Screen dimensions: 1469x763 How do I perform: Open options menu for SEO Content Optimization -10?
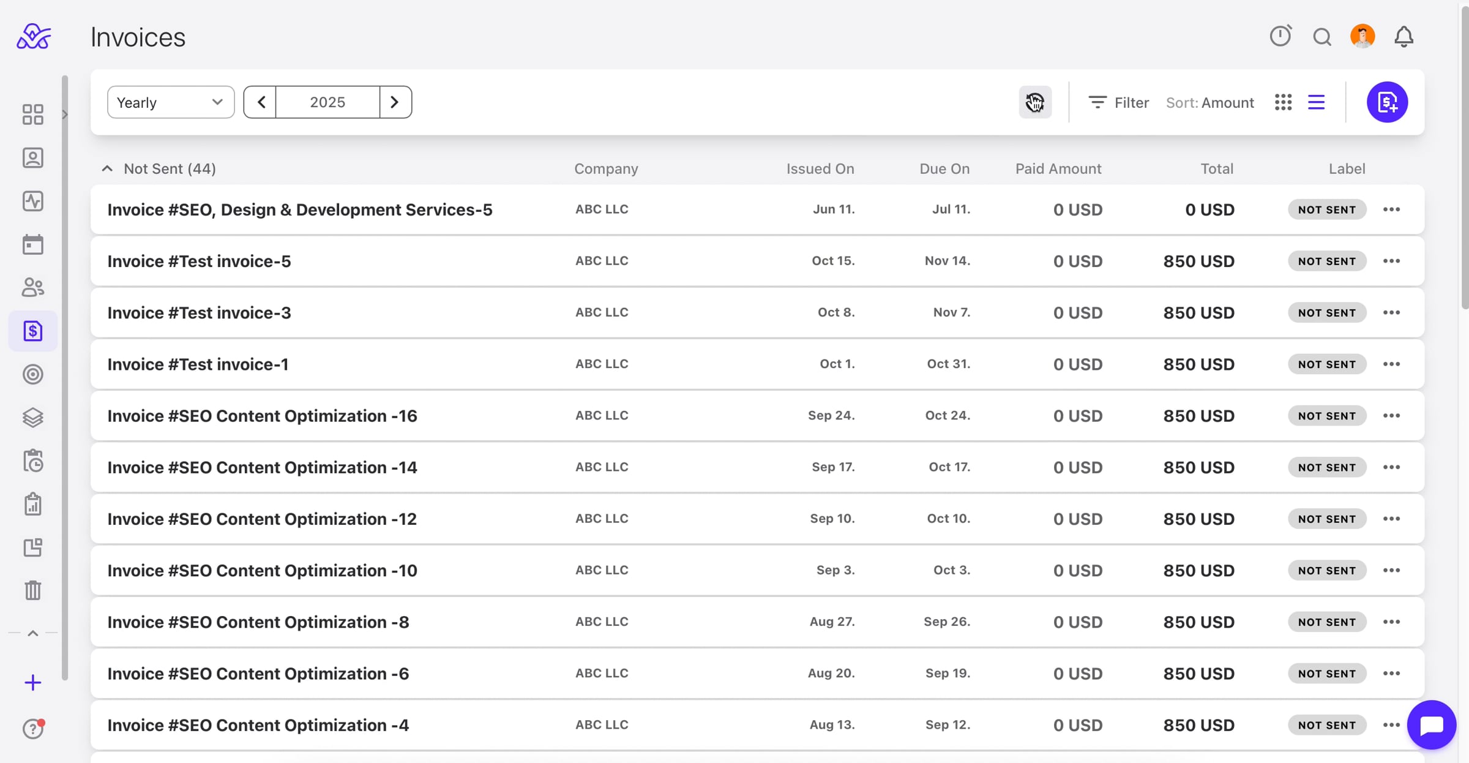tap(1391, 570)
